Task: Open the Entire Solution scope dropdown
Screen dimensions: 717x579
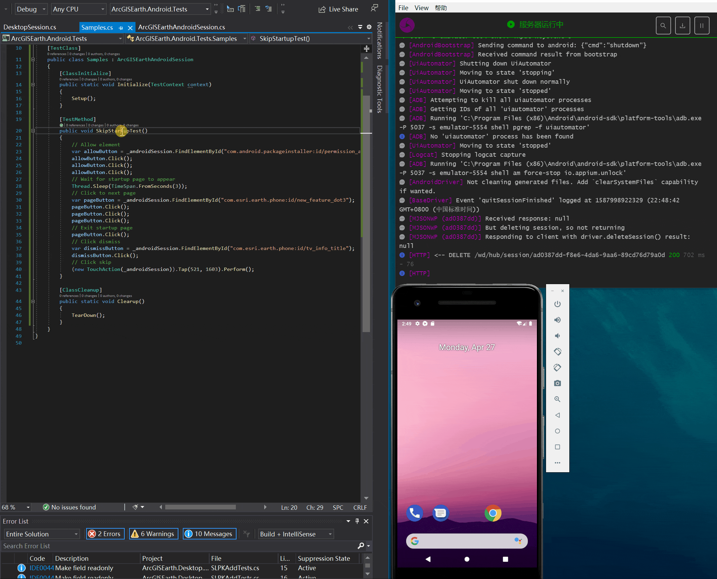Action: tap(42, 534)
